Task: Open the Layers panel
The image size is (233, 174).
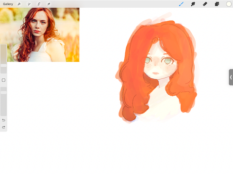Action: tap(217, 4)
